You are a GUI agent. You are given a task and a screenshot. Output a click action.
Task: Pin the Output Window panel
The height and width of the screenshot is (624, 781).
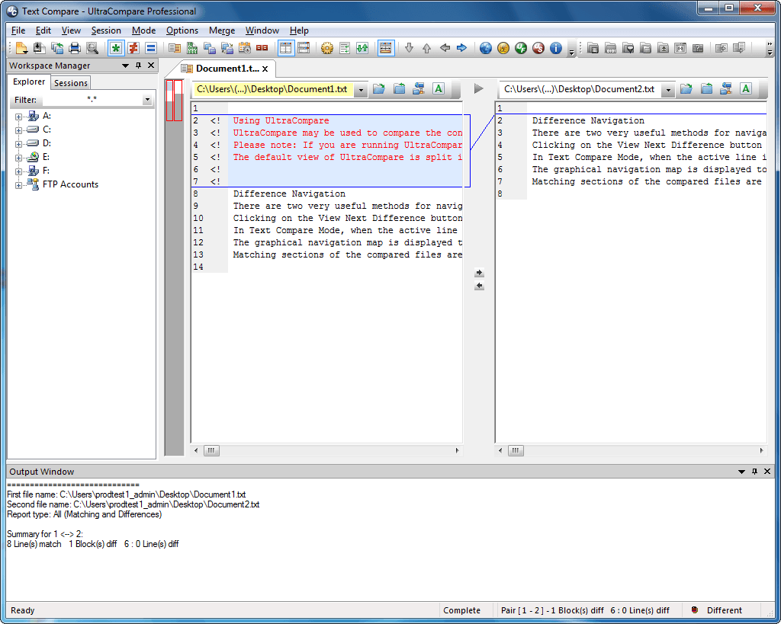(x=754, y=471)
